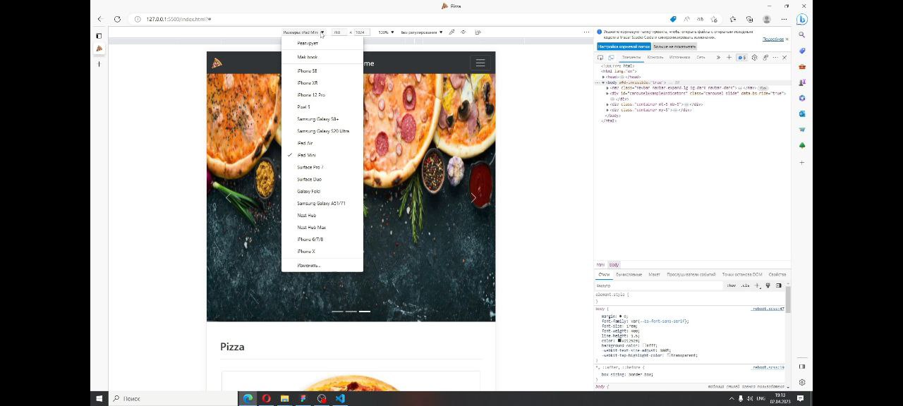903x406 pixels.
Task: Go to previous carousel slide arrow
Action: tap(228, 198)
